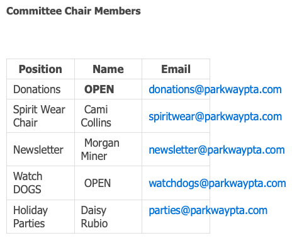Viewport: 292px width, 238px height.
Task: Select the Committee Chair Members heading
Action: pos(74,11)
